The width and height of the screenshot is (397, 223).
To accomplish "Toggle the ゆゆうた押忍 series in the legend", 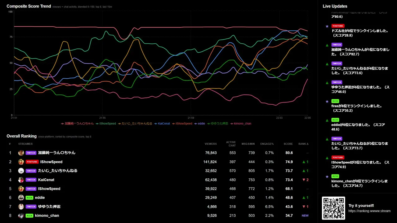I will [218, 124].
